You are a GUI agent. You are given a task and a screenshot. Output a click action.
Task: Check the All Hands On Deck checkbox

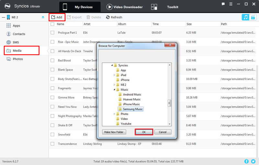[x=52, y=51]
